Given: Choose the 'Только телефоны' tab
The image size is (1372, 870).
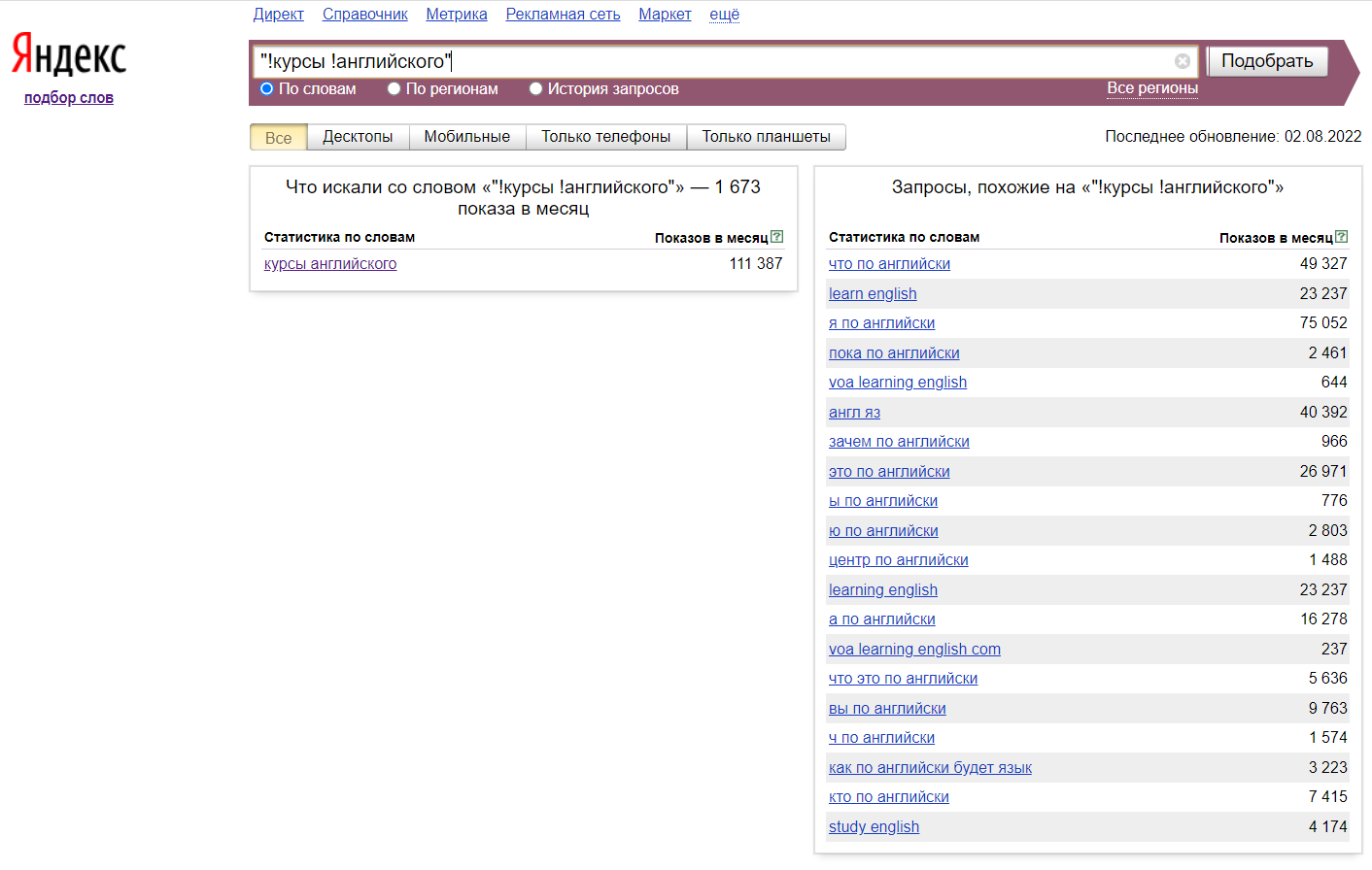Looking at the screenshot, I should [x=605, y=137].
